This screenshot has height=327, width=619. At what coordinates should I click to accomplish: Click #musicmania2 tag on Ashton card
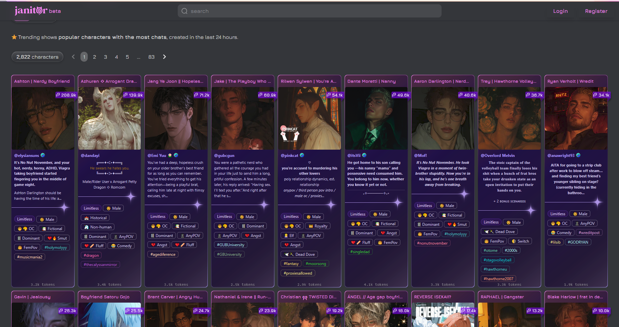click(x=30, y=257)
